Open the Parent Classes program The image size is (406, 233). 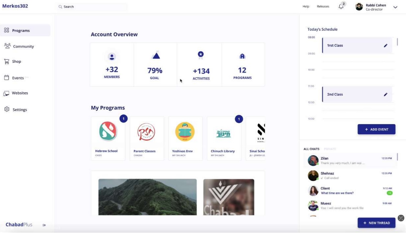pos(147,139)
